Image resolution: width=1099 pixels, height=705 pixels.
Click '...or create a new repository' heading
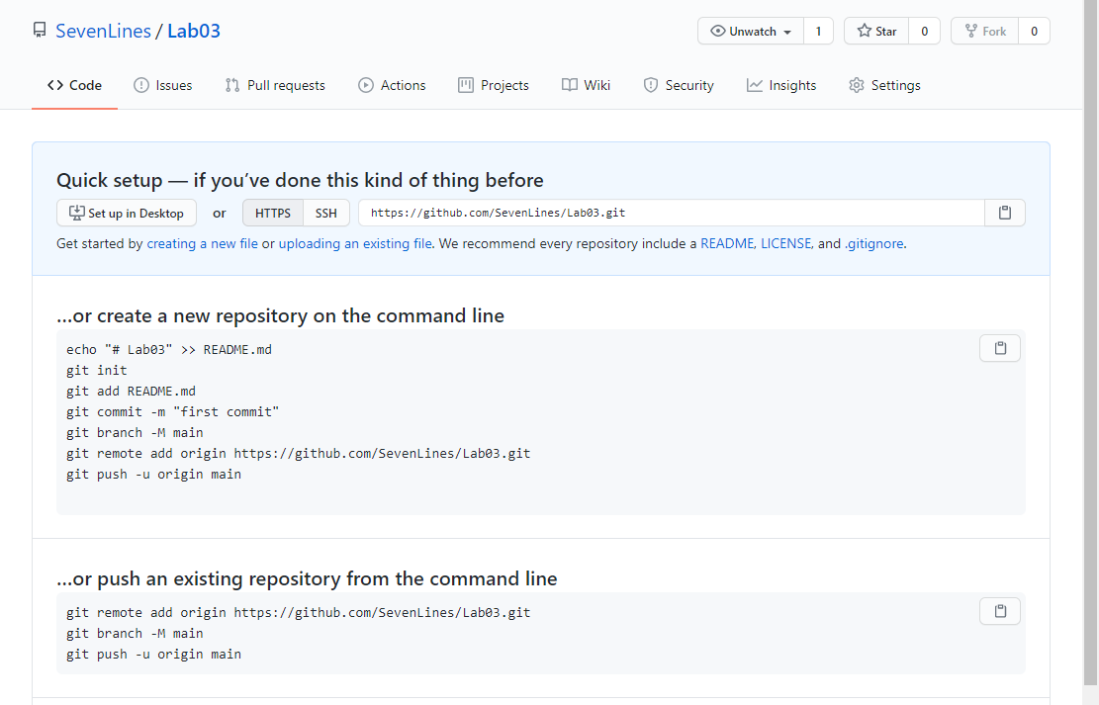[280, 316]
